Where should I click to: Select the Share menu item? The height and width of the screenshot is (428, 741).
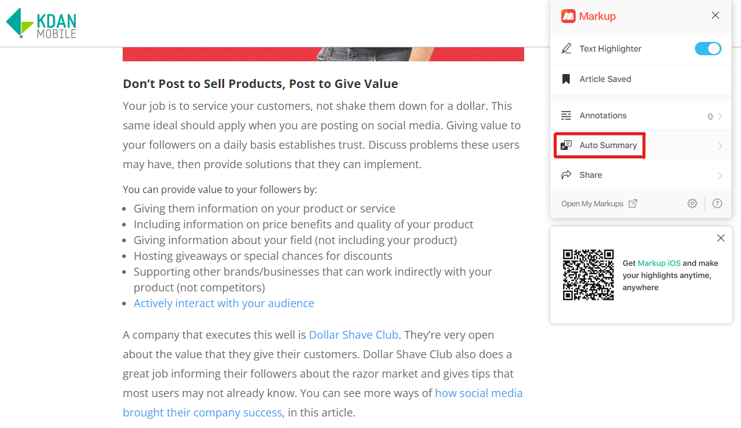641,175
